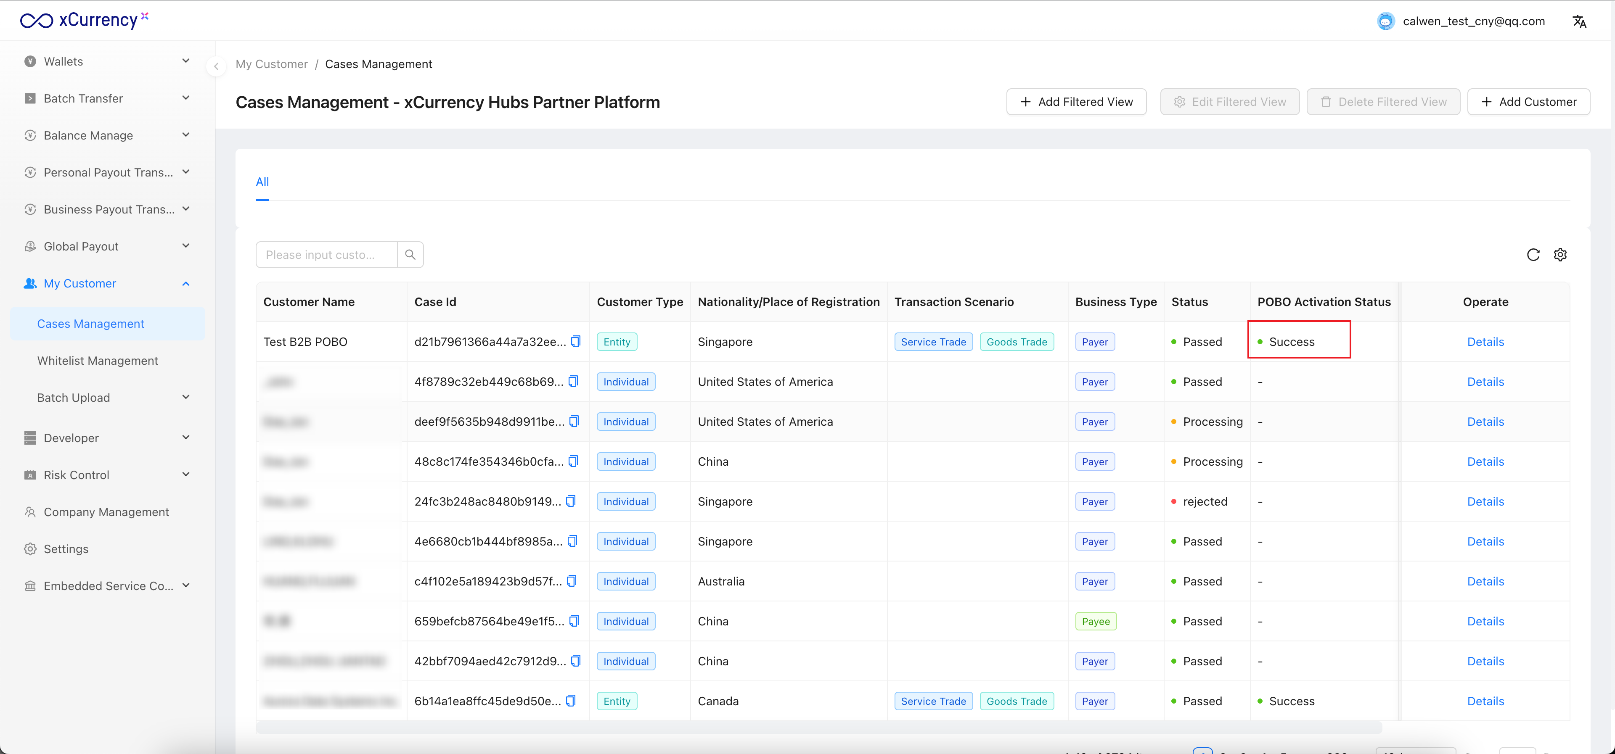
Task: Copy Case Id of Test B2B POBO
Action: coord(575,342)
